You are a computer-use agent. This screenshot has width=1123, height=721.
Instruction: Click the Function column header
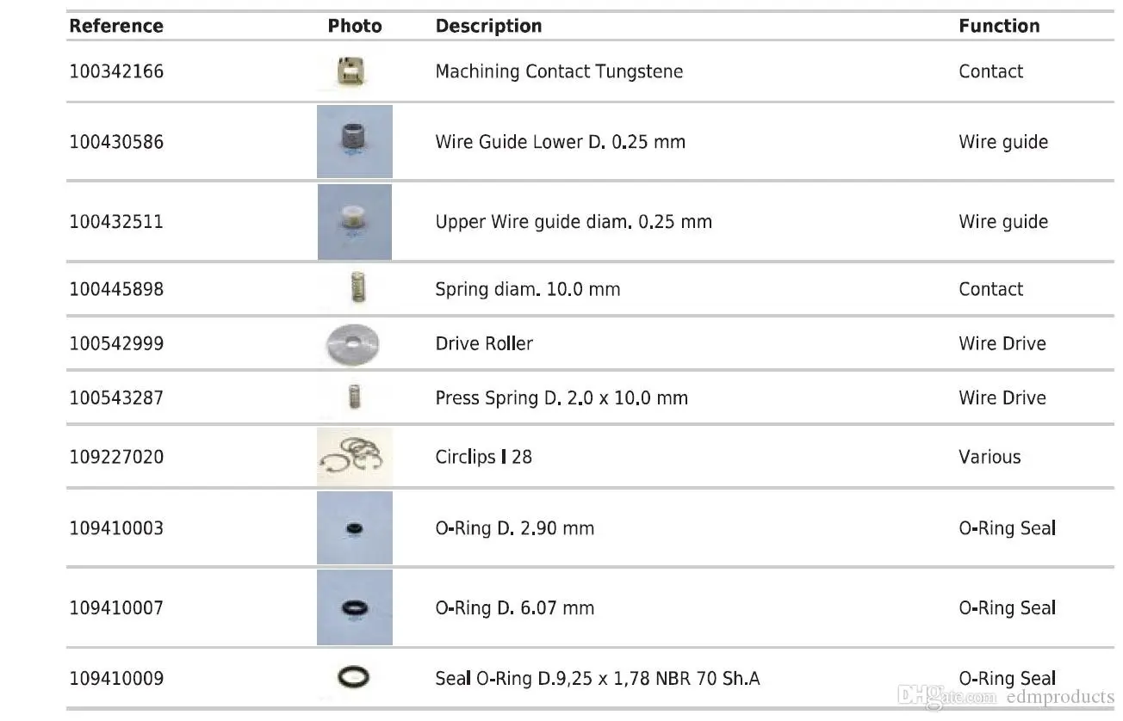pyautogui.click(x=999, y=26)
